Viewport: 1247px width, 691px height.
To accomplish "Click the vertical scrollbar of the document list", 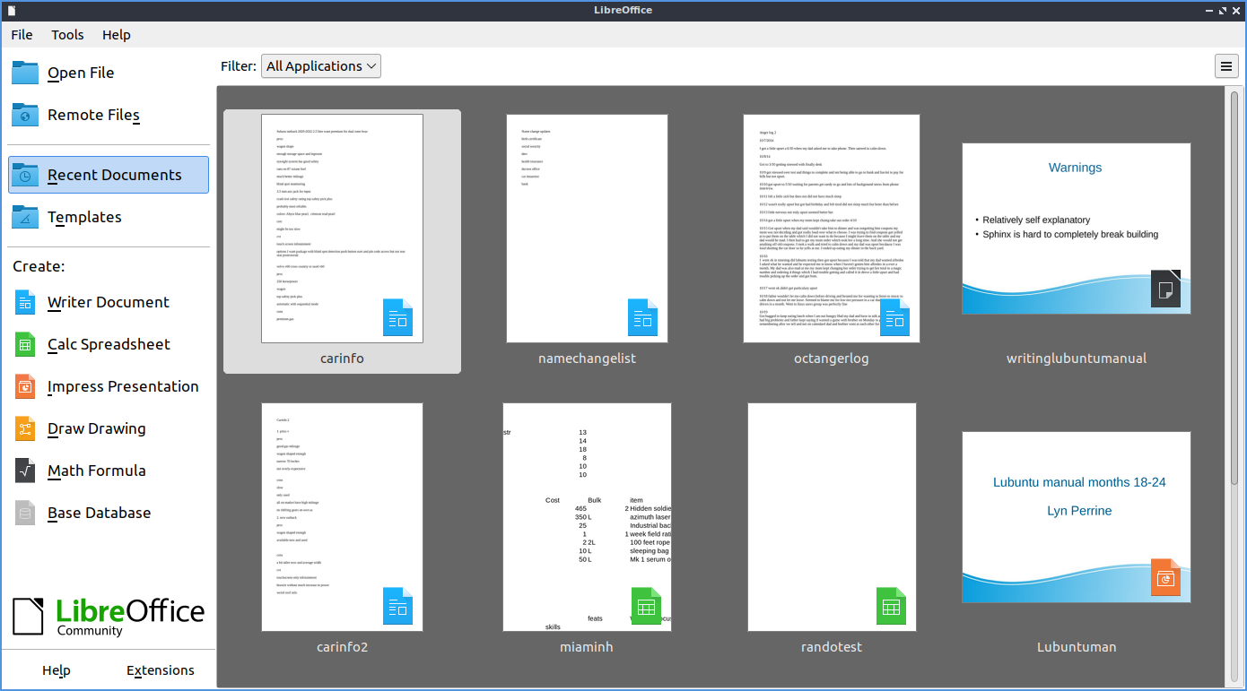I will tap(1234, 287).
